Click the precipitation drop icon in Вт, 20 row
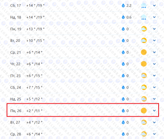 (x=123, y=41)
